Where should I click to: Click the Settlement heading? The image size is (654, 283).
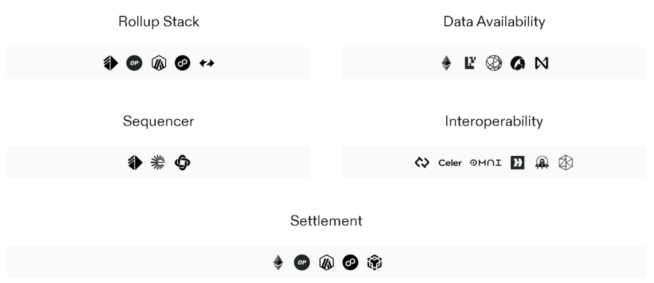326,221
